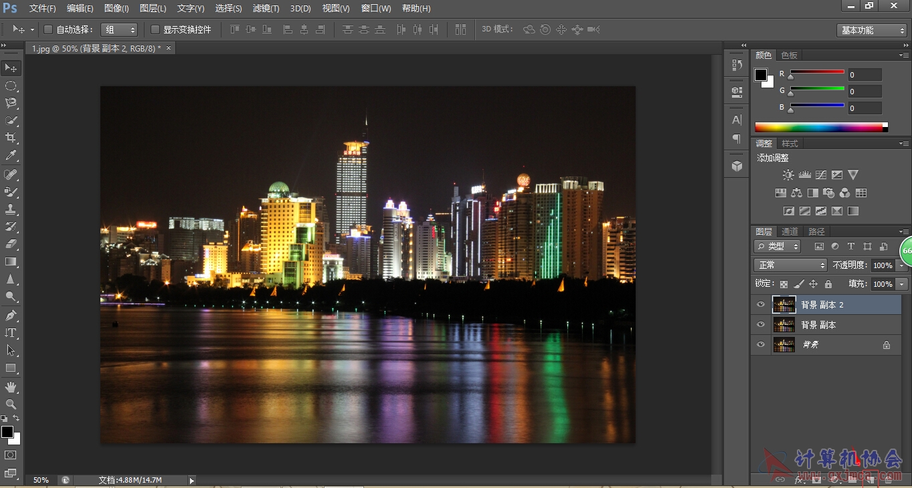Click the Auto-Align Layers icon
The image size is (912, 488).
[x=460, y=29]
